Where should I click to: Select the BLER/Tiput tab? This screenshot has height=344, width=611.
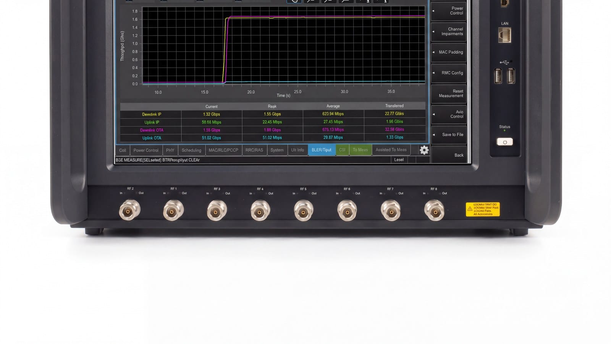coord(322,150)
